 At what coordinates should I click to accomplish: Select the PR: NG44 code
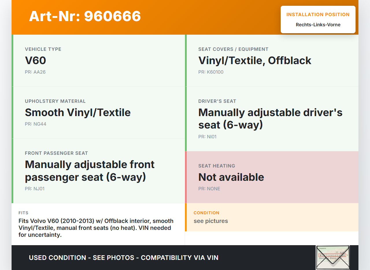pyautogui.click(x=36, y=124)
